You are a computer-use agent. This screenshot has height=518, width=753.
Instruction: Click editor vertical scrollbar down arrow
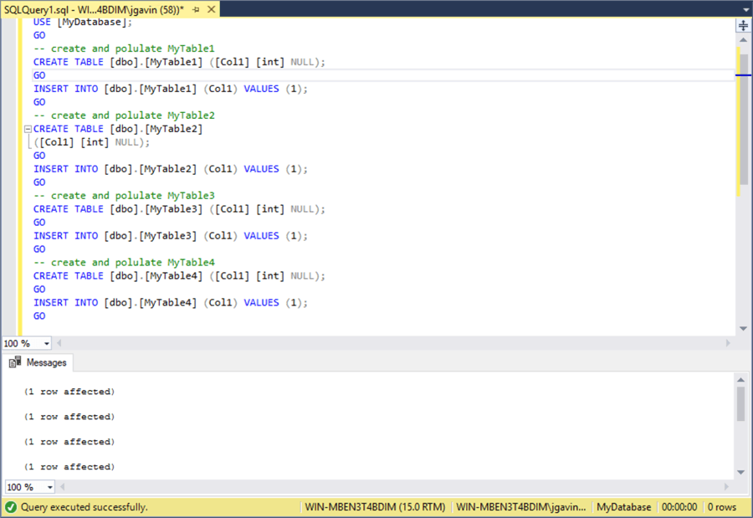744,329
